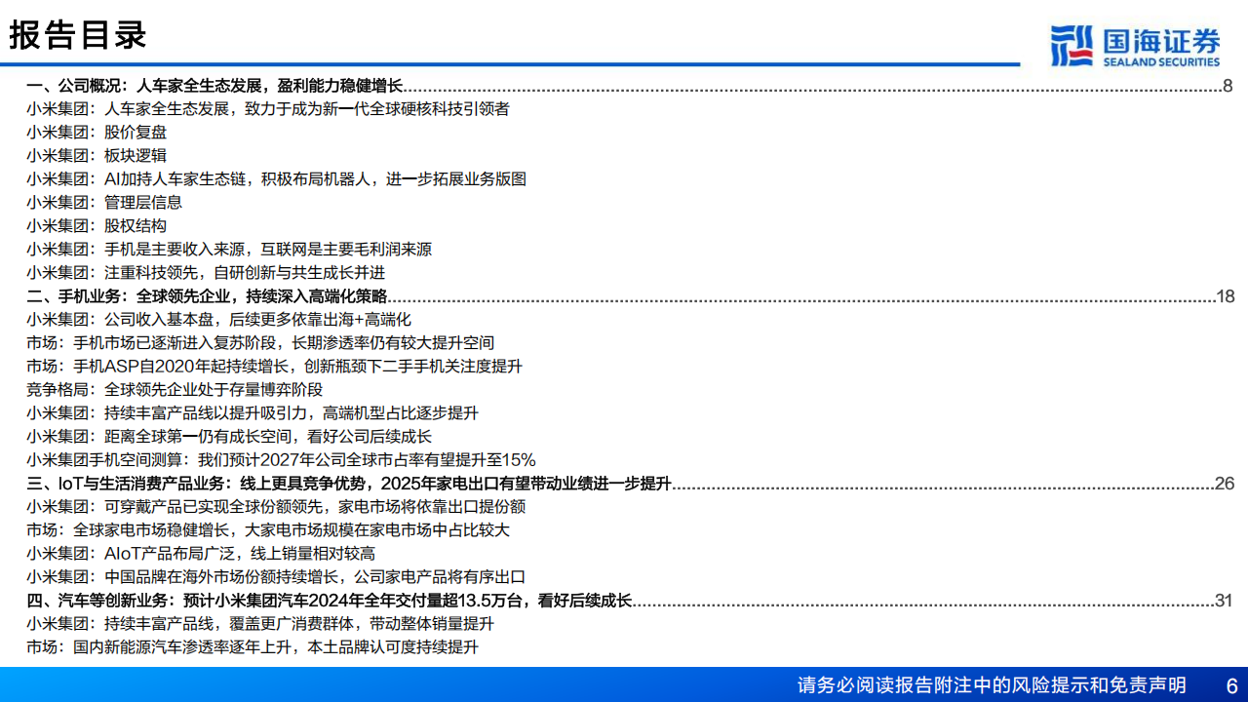
Task: Select the entry 手机是主要收入来源
Action: [x=229, y=250]
